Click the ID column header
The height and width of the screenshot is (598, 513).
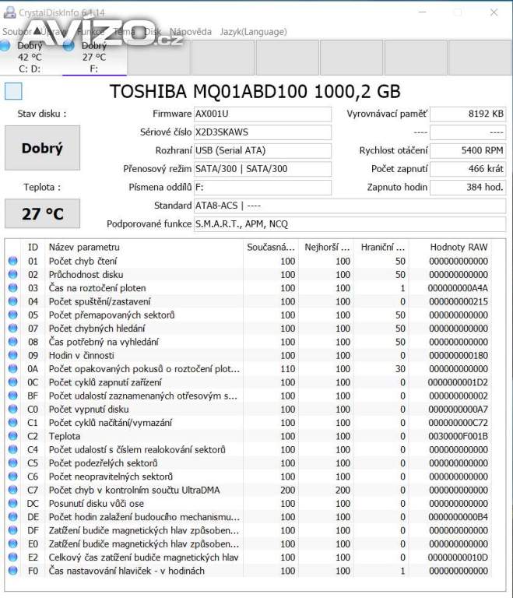33,247
